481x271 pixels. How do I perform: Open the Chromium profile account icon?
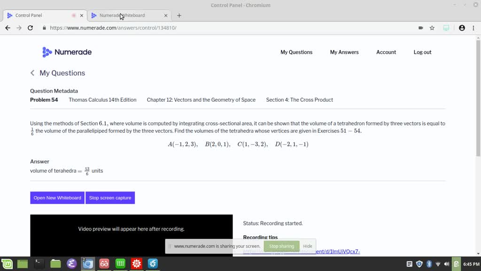point(462,28)
